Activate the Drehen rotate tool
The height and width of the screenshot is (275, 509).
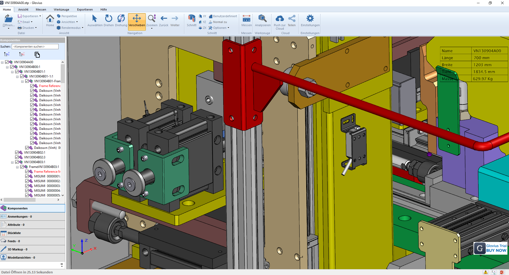[x=109, y=19]
